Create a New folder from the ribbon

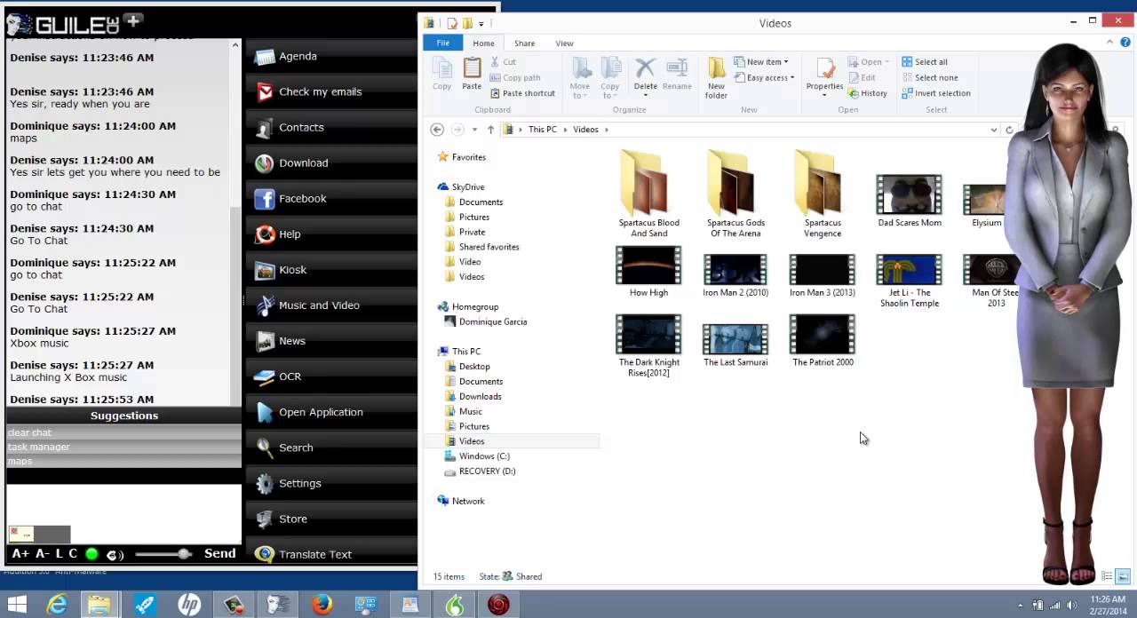(x=716, y=78)
